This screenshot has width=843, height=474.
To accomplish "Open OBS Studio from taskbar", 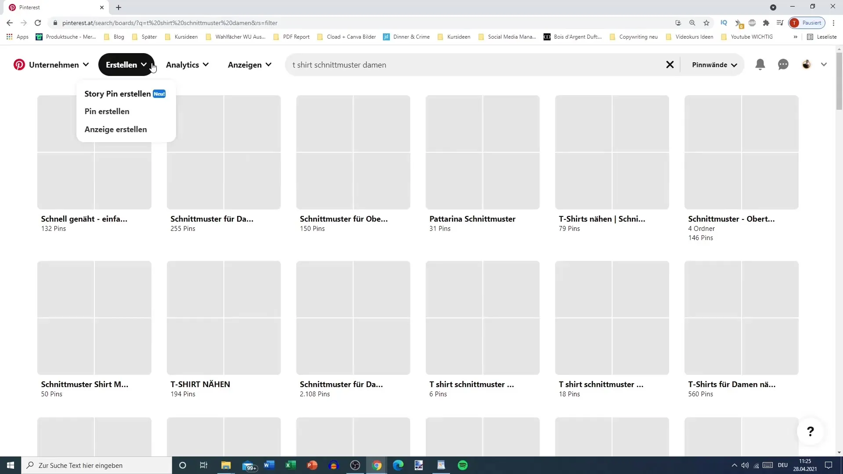I will pyautogui.click(x=355, y=465).
